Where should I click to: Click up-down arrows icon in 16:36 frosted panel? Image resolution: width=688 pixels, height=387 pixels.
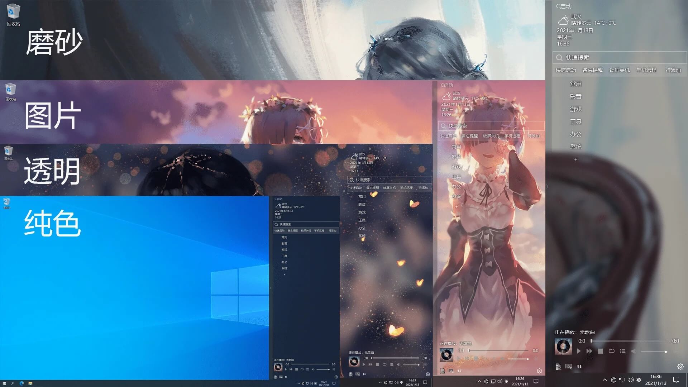pyautogui.click(x=579, y=367)
